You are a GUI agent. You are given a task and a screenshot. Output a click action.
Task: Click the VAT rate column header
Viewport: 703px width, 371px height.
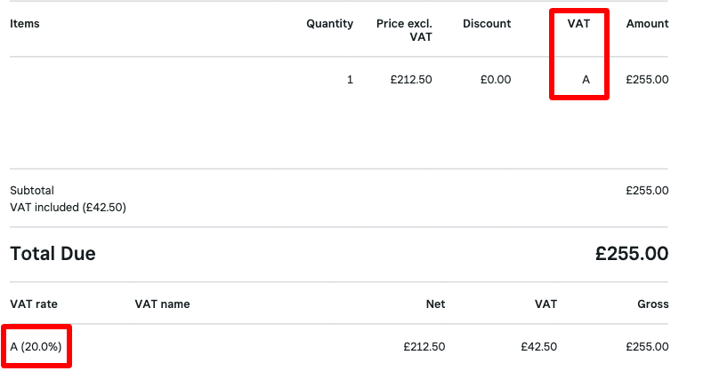pos(34,304)
